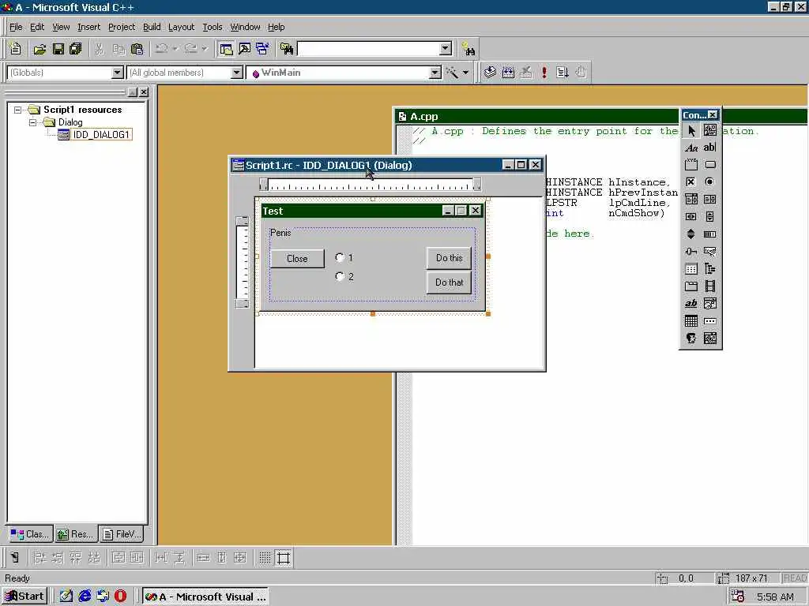The height and width of the screenshot is (606, 809).
Task: Open the Build menu
Action: point(152,27)
